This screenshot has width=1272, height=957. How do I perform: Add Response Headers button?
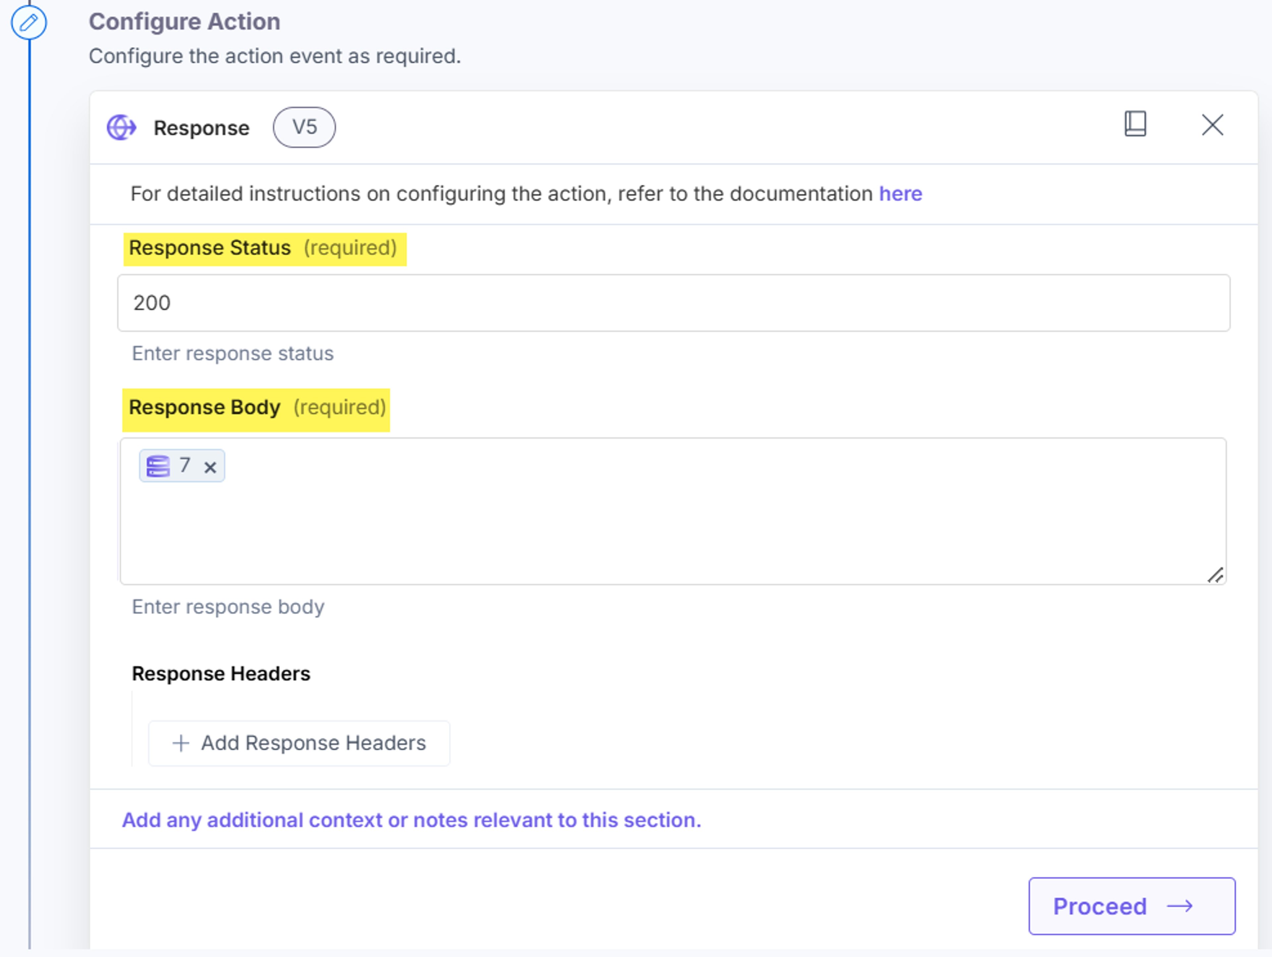click(299, 743)
